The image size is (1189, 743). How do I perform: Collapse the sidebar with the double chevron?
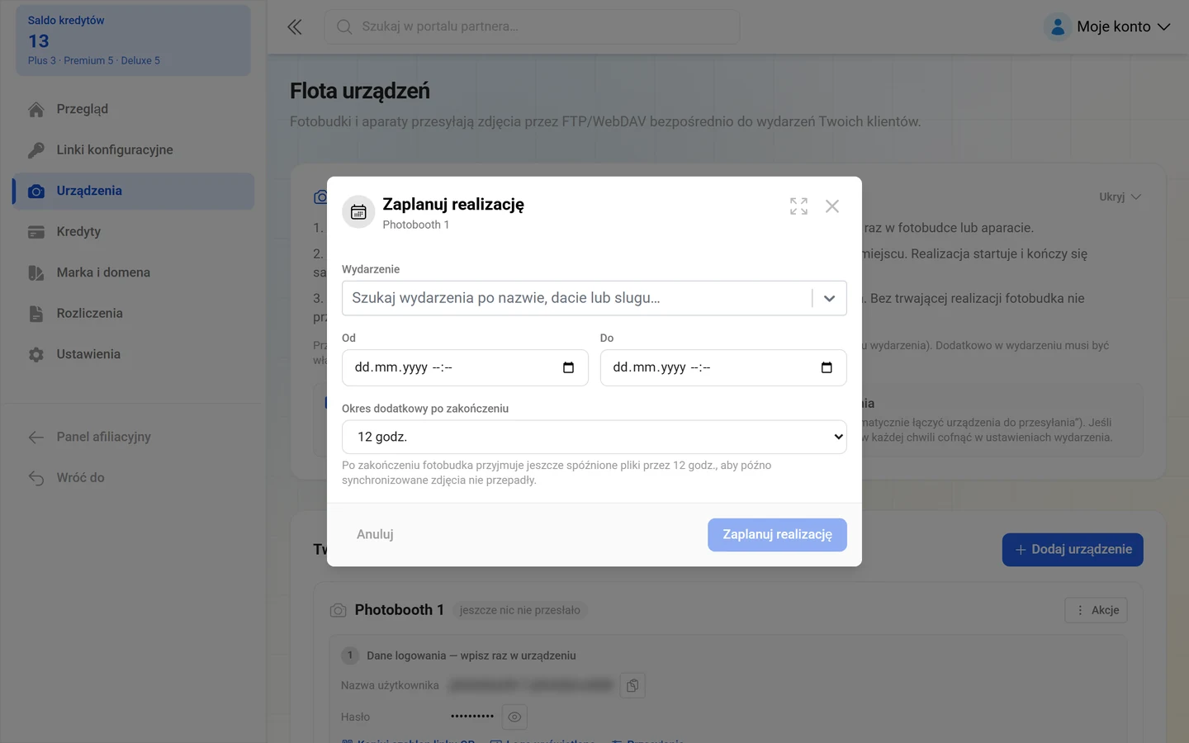click(x=295, y=26)
